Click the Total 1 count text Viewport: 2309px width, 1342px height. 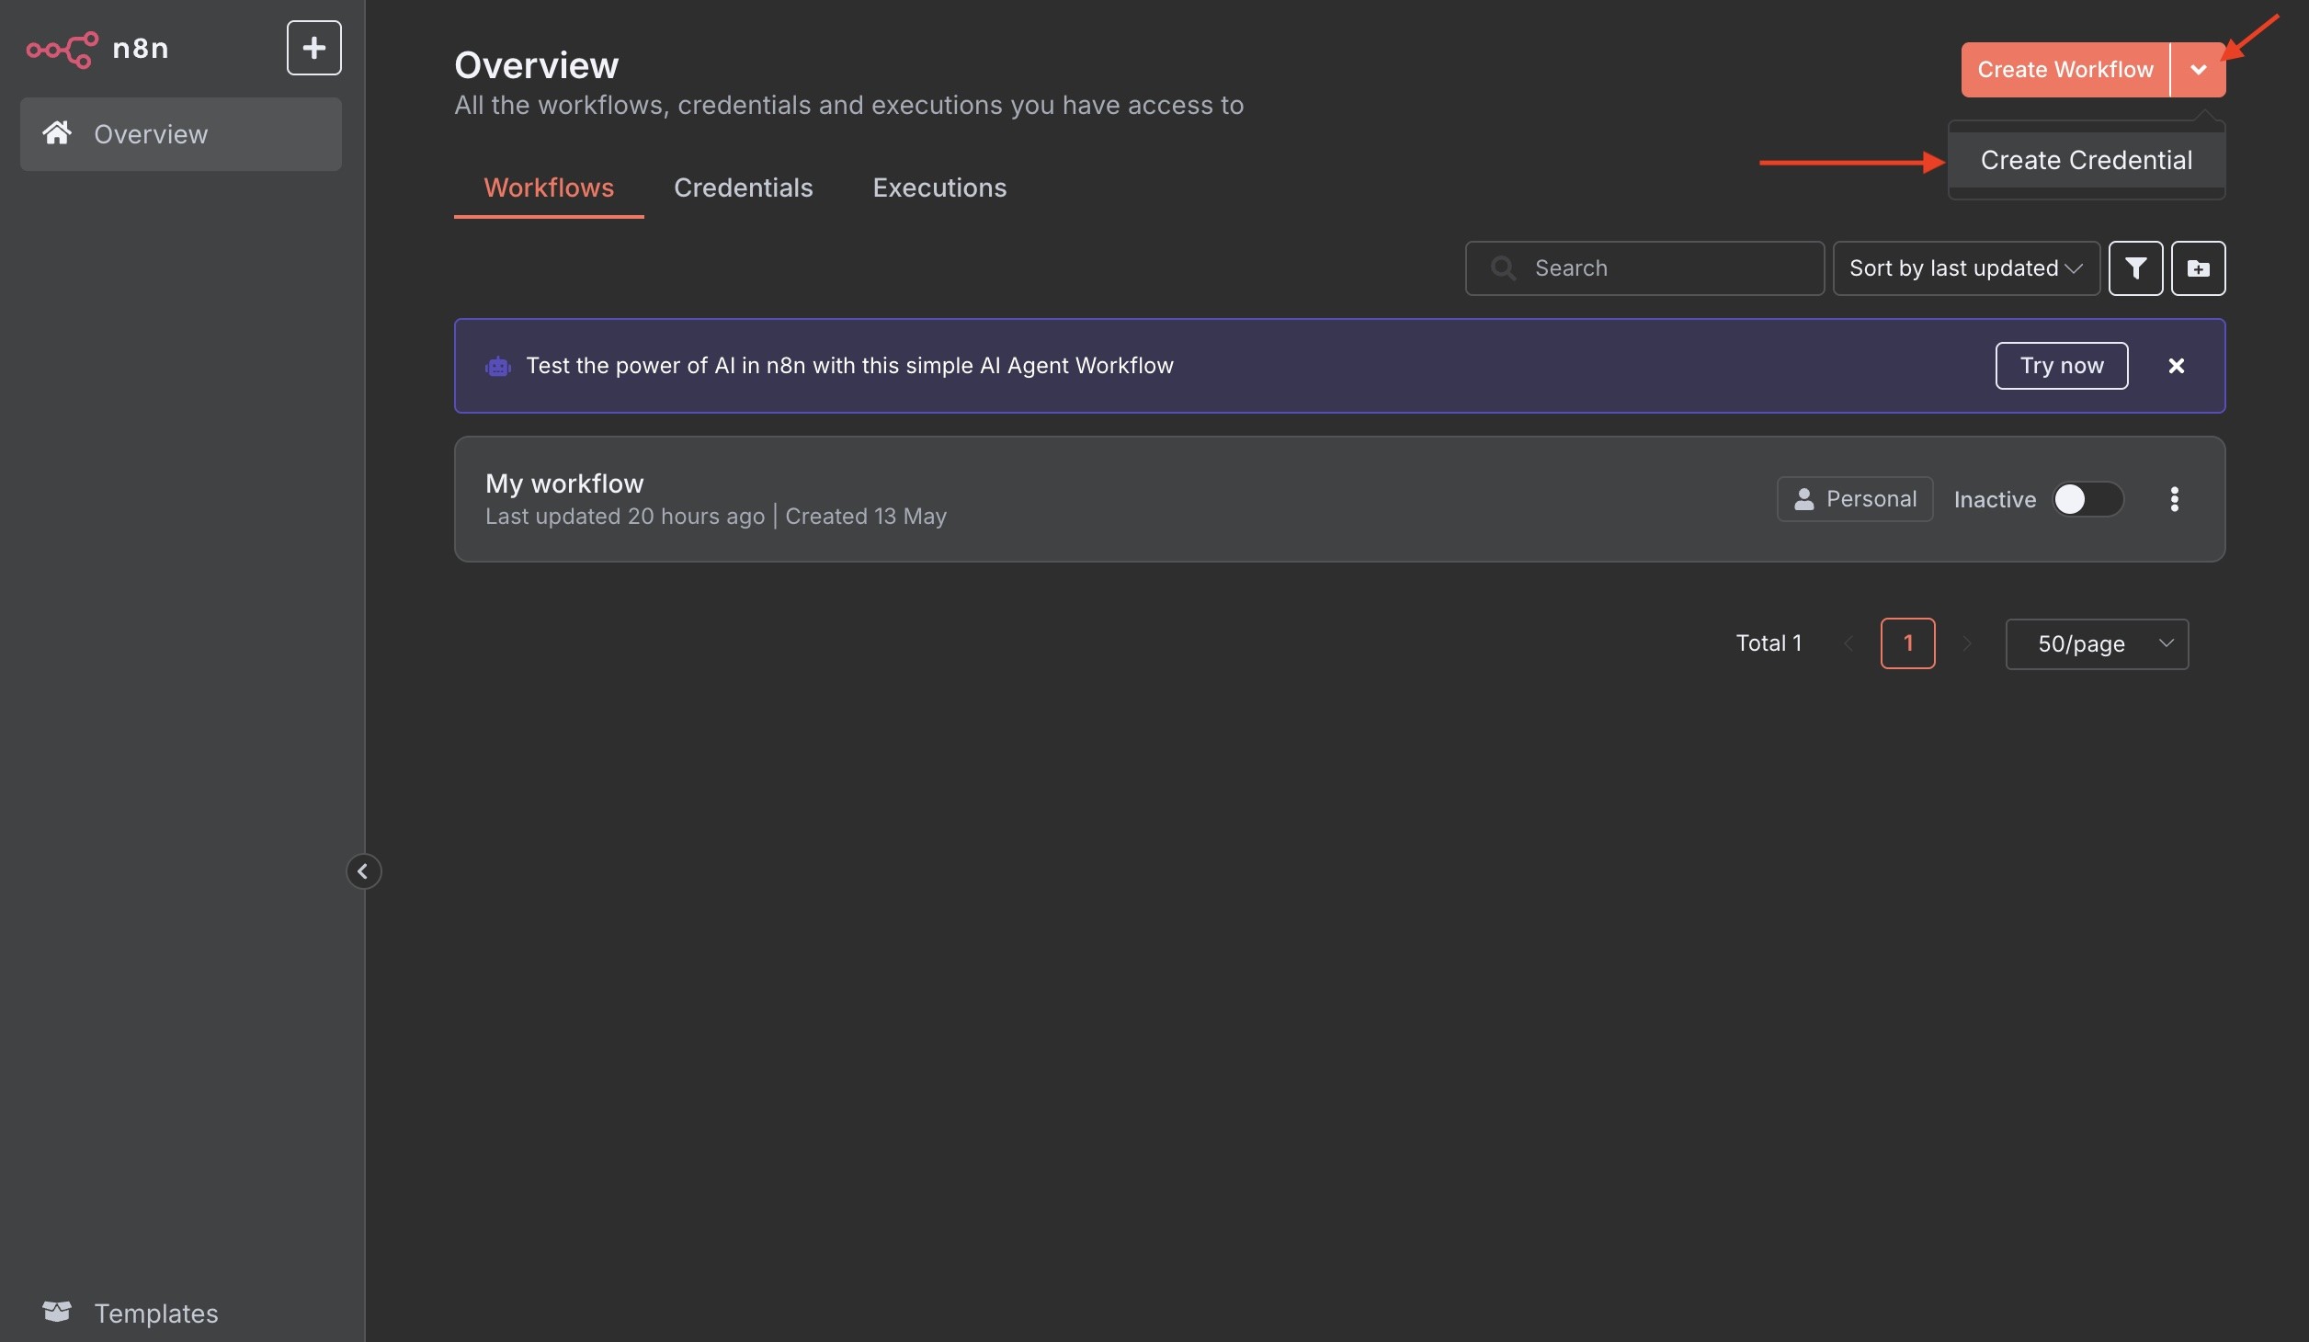pos(1769,643)
